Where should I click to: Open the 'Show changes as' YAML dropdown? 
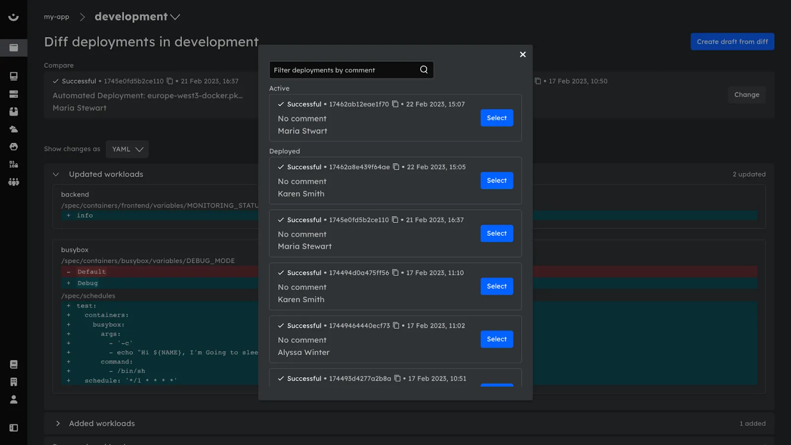coord(127,149)
